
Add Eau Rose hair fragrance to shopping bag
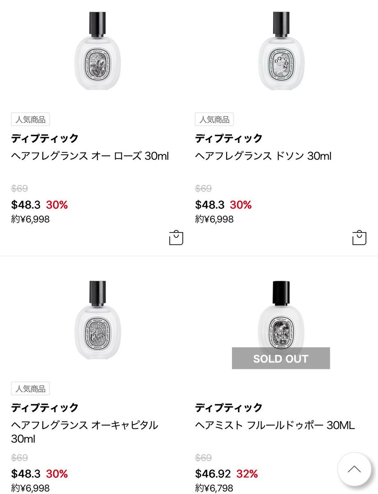coord(176,238)
